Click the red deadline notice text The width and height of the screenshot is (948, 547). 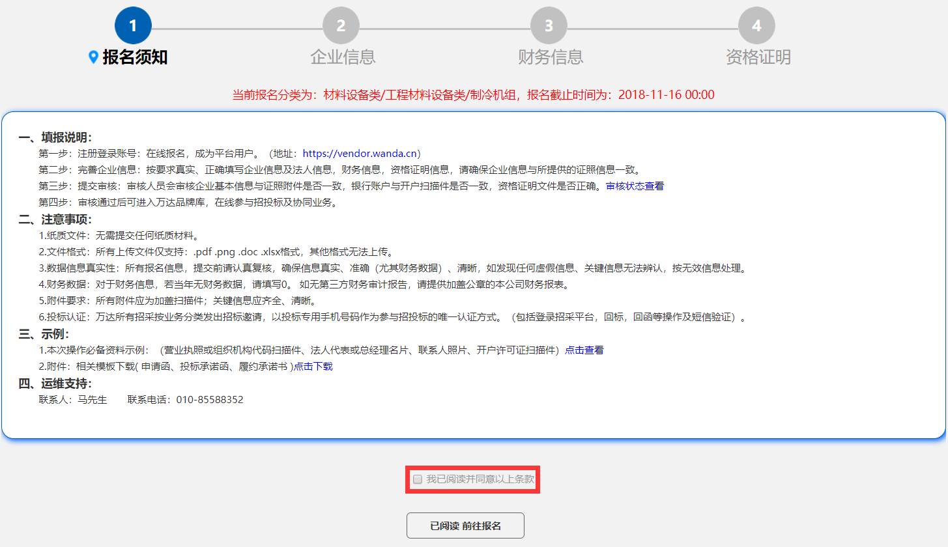pyautogui.click(x=474, y=95)
